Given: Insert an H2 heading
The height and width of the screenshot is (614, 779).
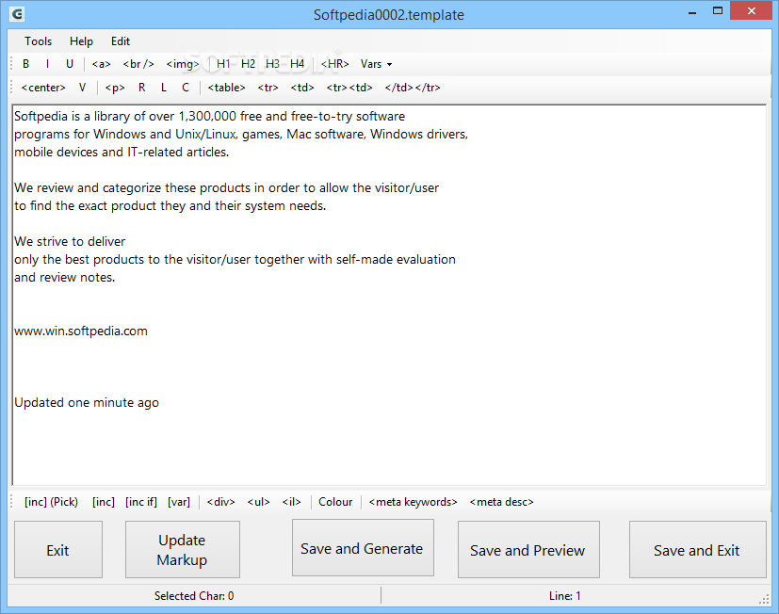Looking at the screenshot, I should click(x=248, y=64).
